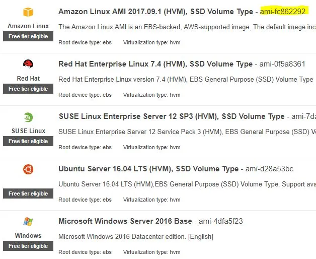Click the Amazon Linux label text

28,26
